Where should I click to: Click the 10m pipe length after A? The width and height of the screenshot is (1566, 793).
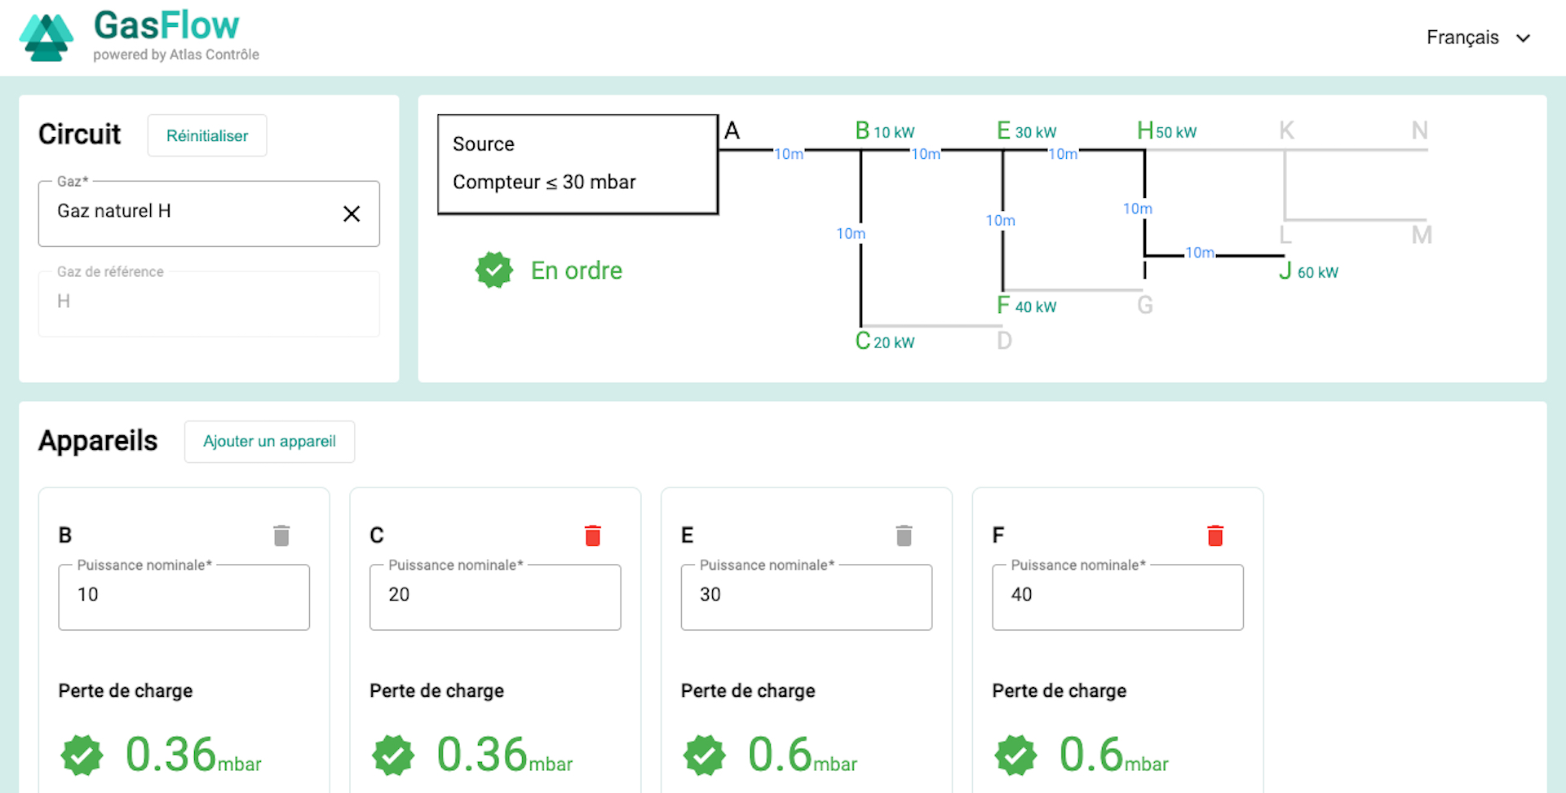(788, 154)
